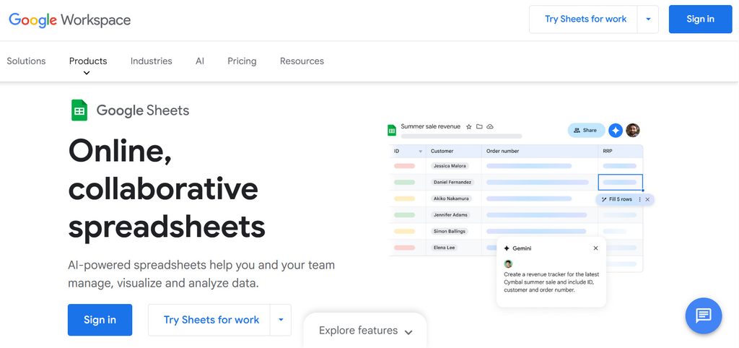
Task: Click the folder icon beside Summer sale revenue
Action: click(479, 126)
